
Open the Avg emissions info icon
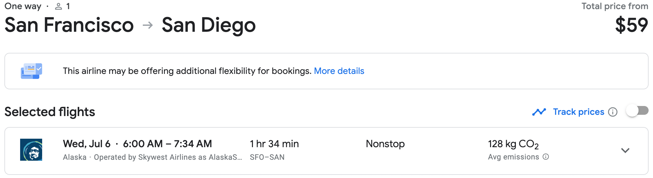546,157
